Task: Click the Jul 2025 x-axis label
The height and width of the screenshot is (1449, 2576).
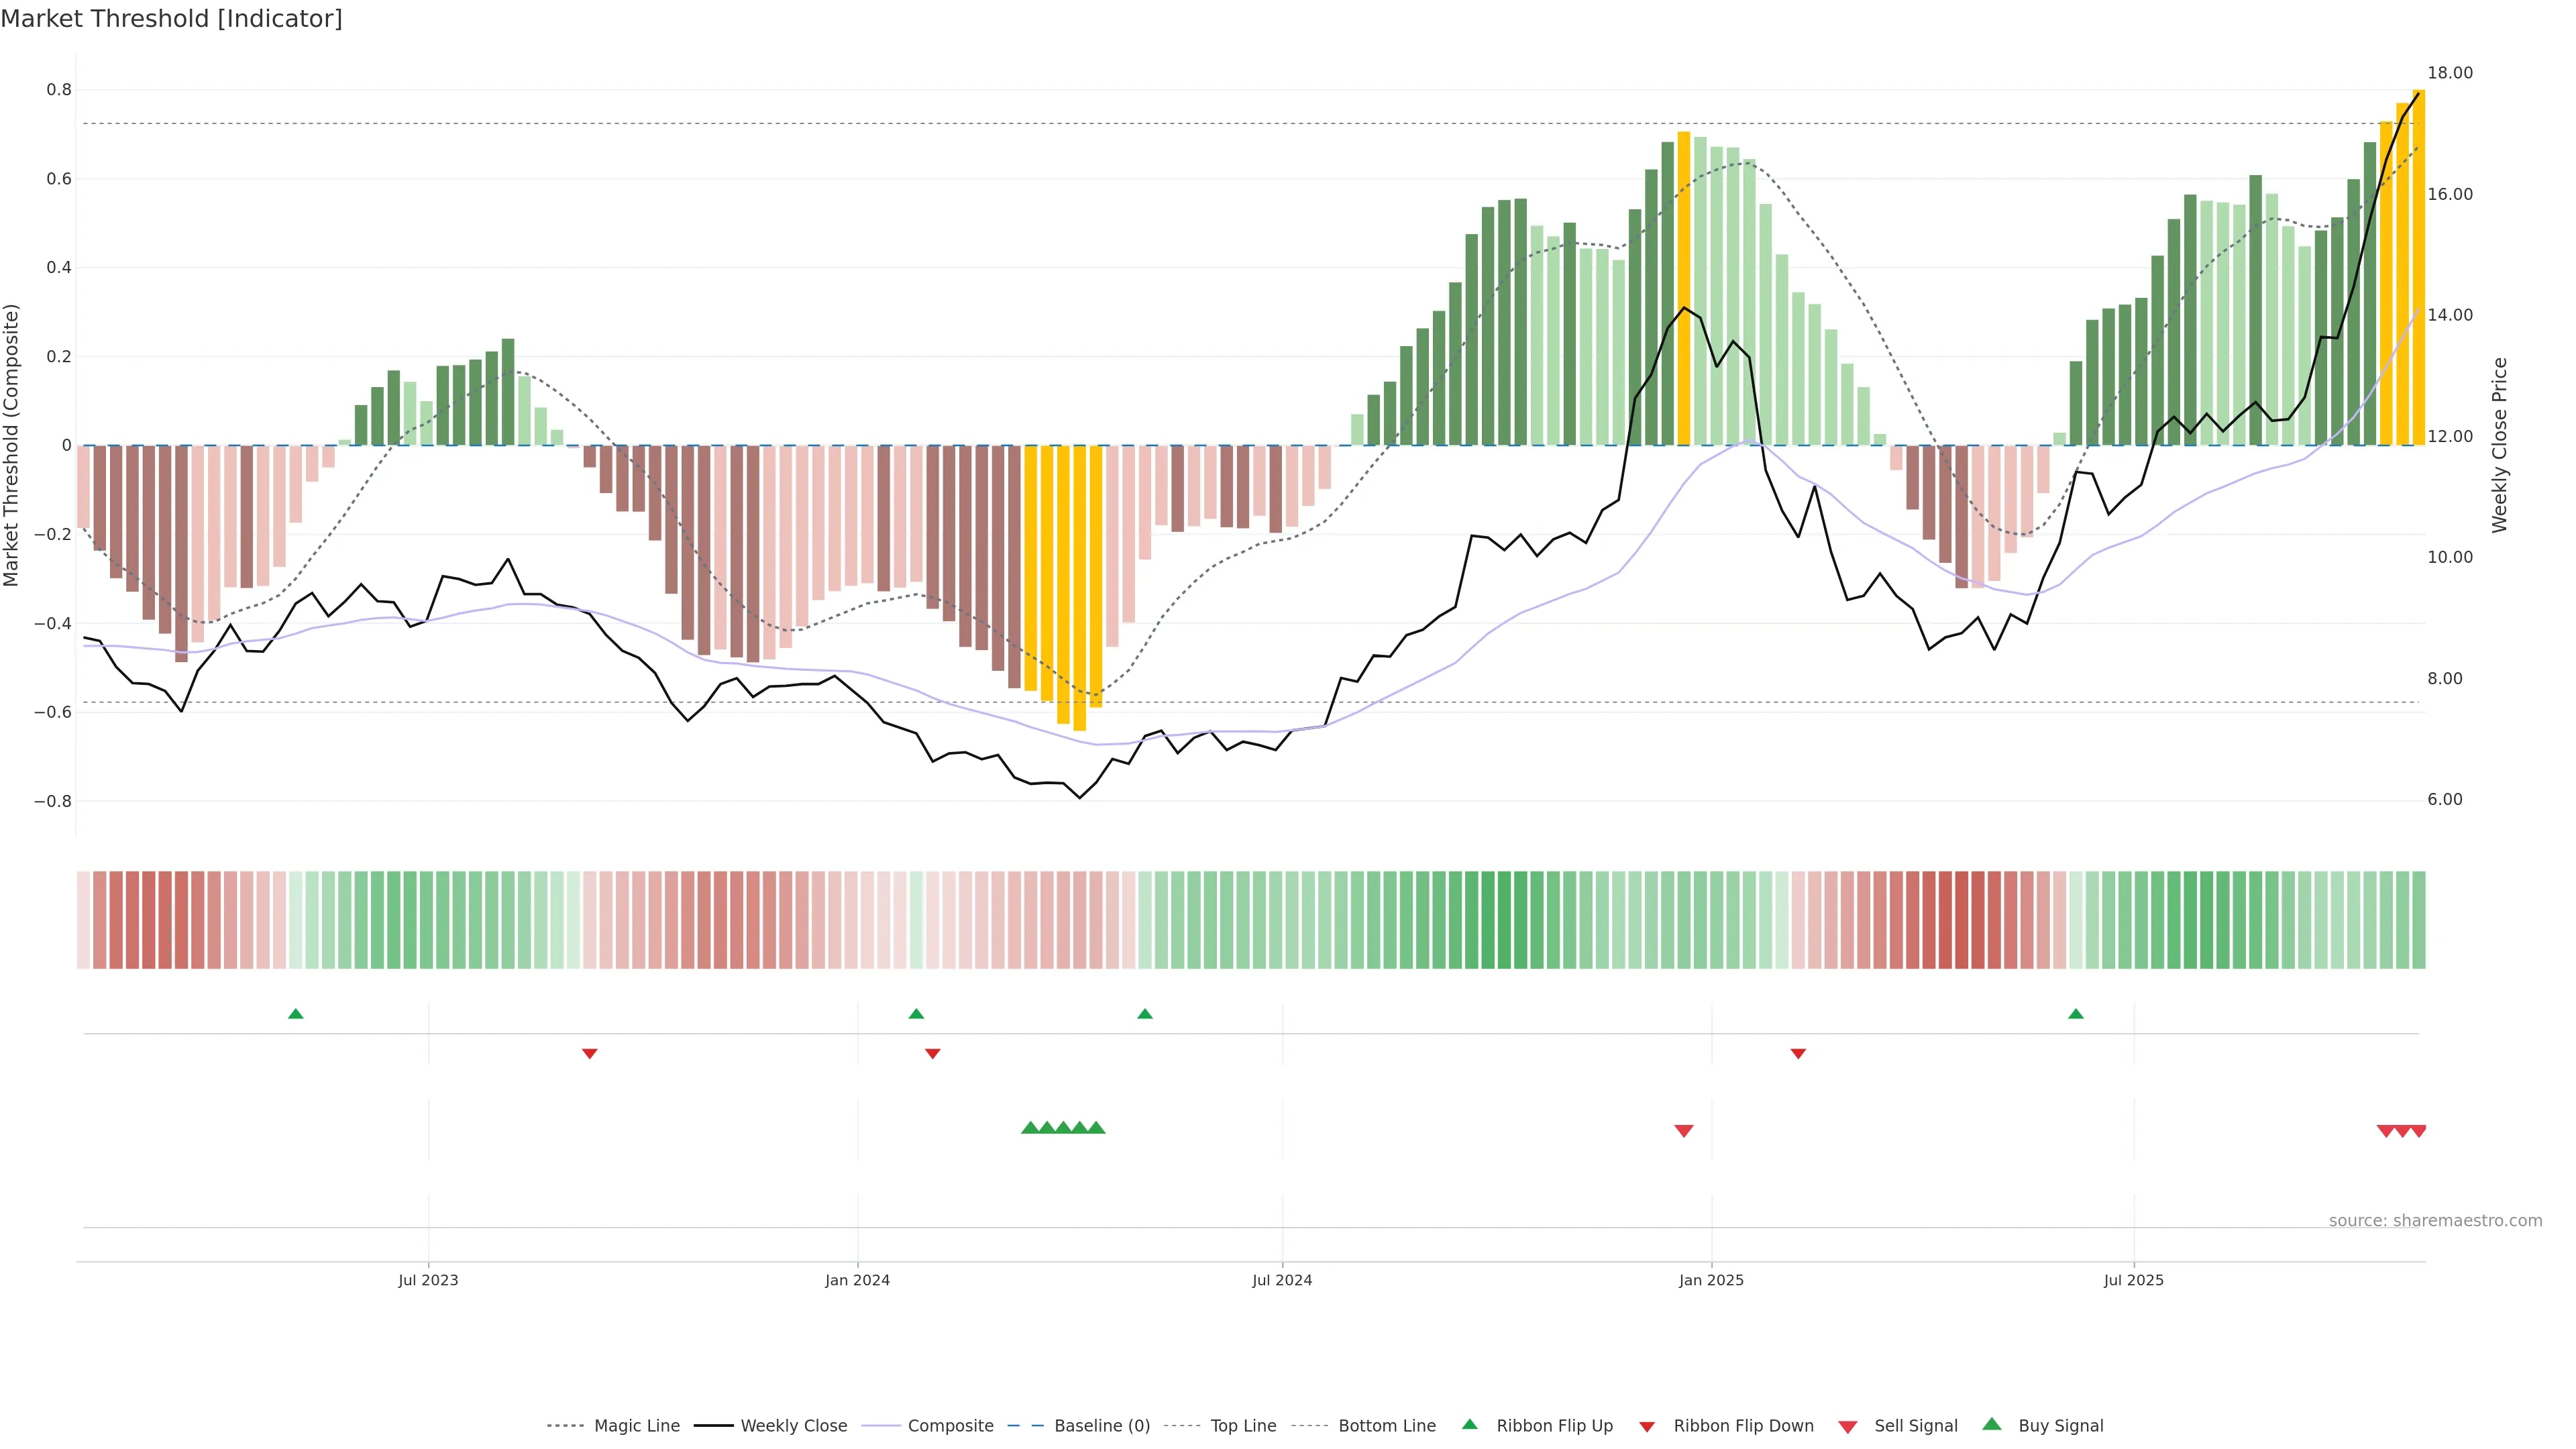Action: pos(2133,1280)
